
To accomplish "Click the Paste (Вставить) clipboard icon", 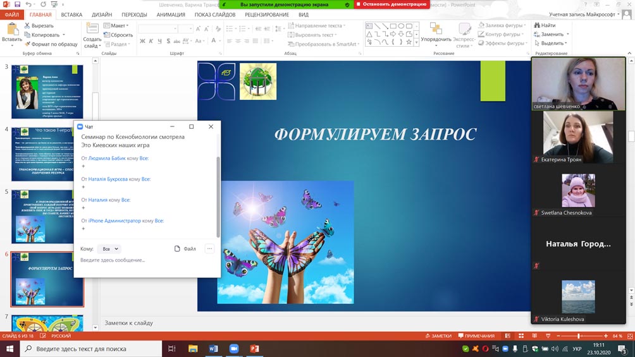I will [11, 29].
